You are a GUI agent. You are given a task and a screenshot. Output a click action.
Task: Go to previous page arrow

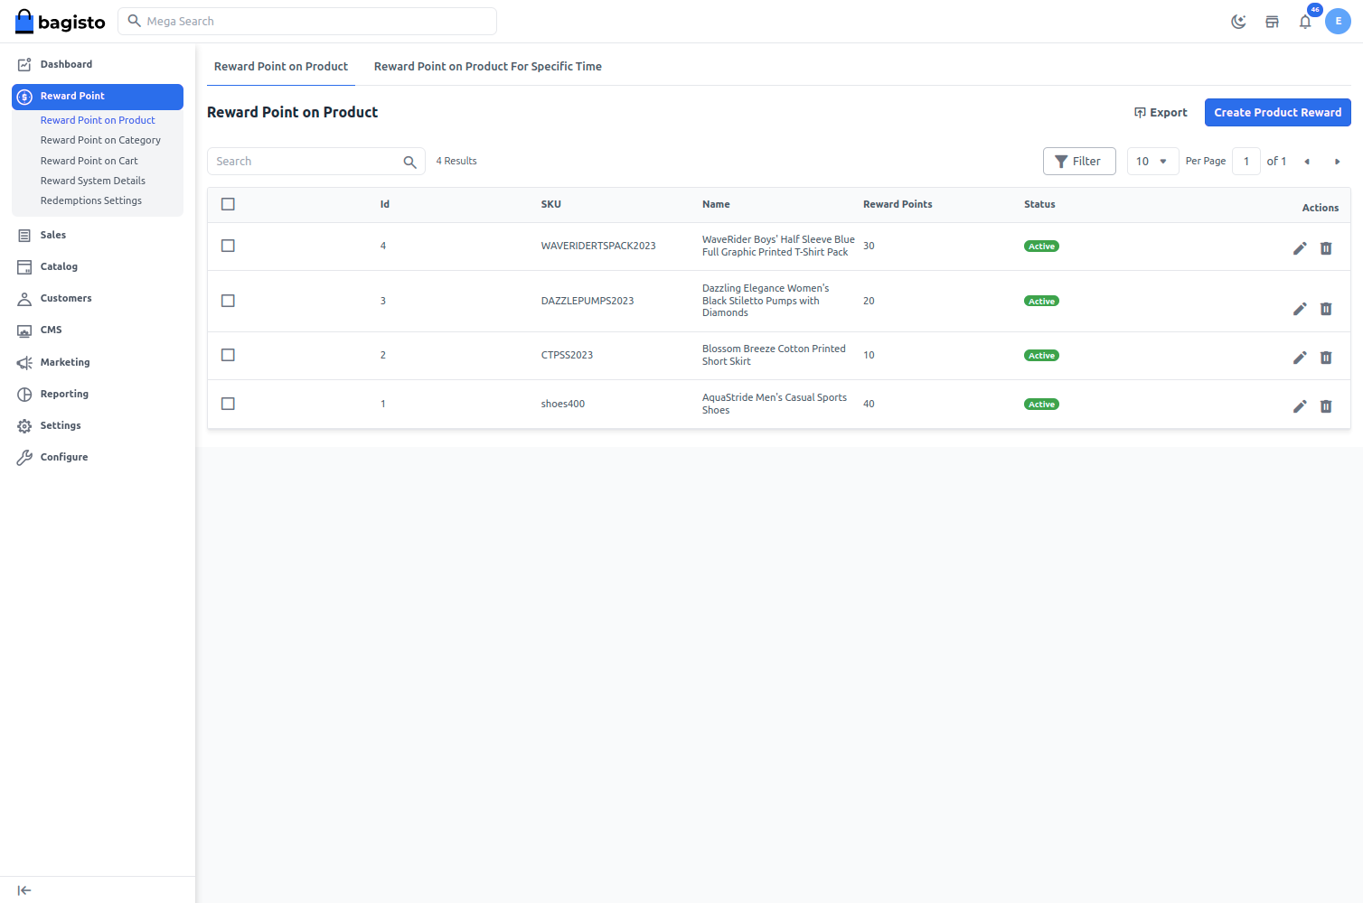coord(1307,162)
